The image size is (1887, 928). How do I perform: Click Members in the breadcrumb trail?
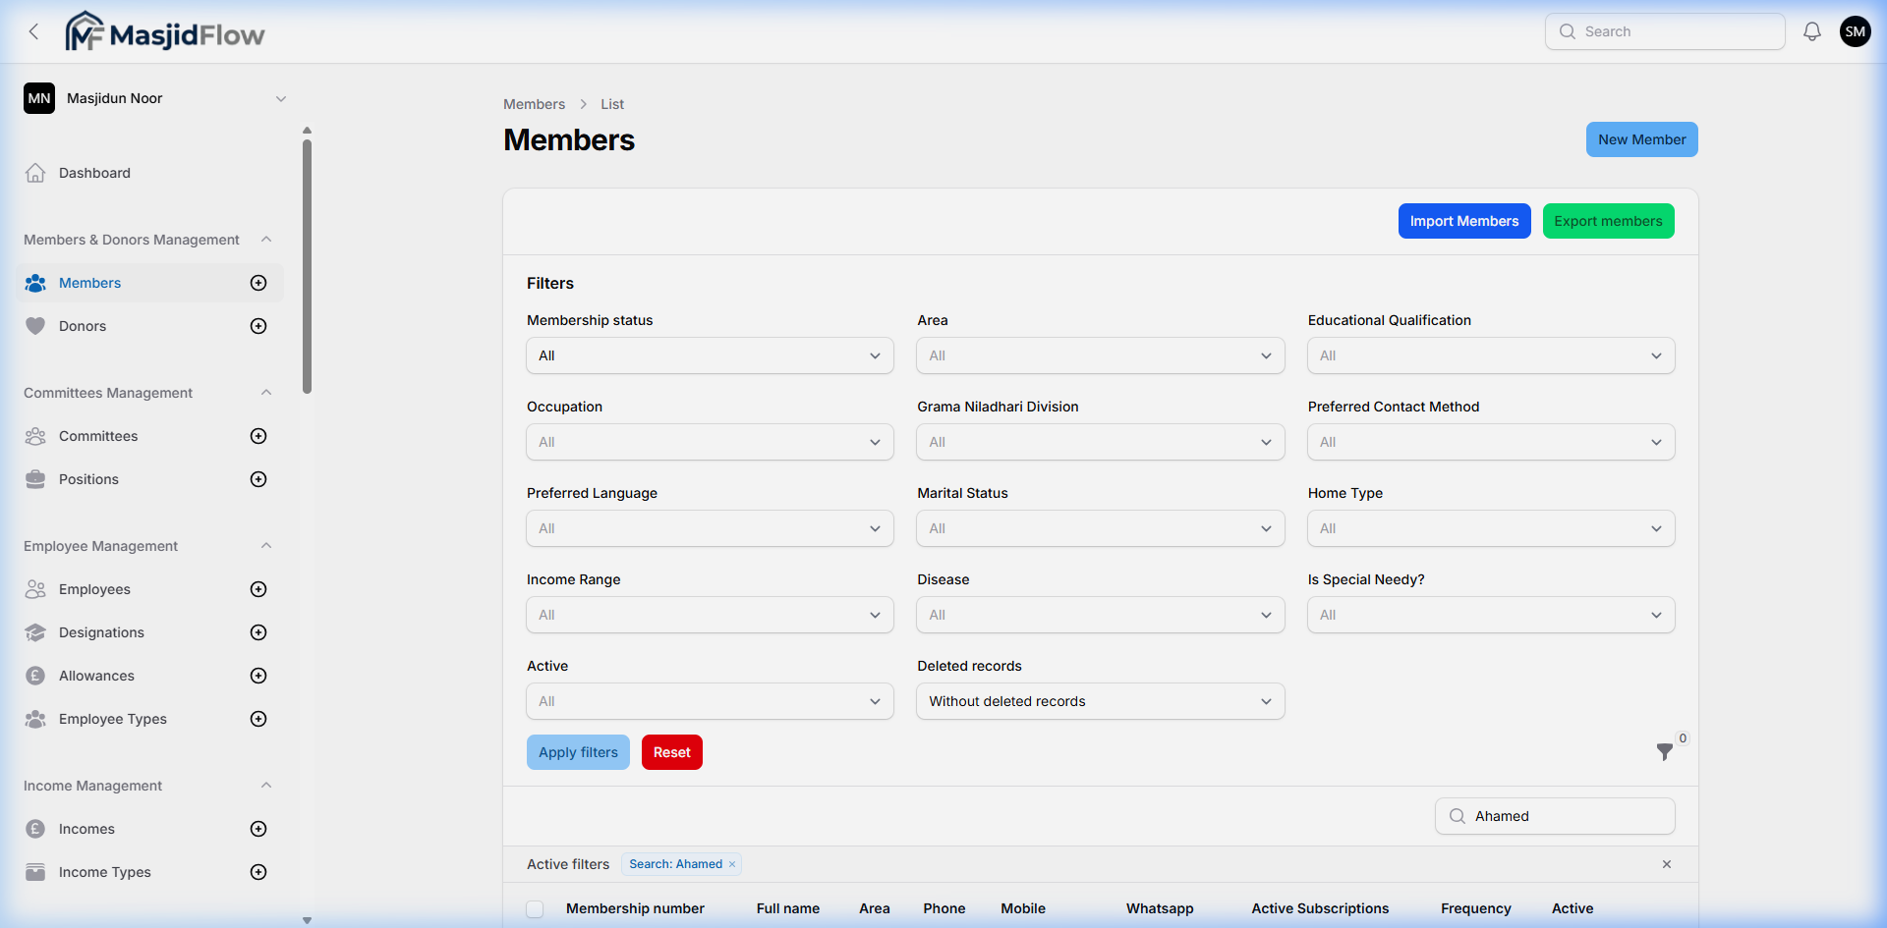[x=534, y=103]
